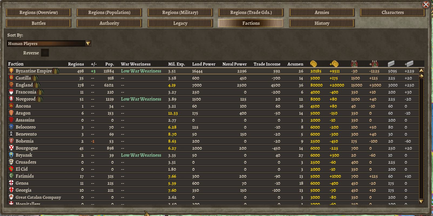Click the Beloozero blue shield icon
433x216 pixels.
click(11, 127)
